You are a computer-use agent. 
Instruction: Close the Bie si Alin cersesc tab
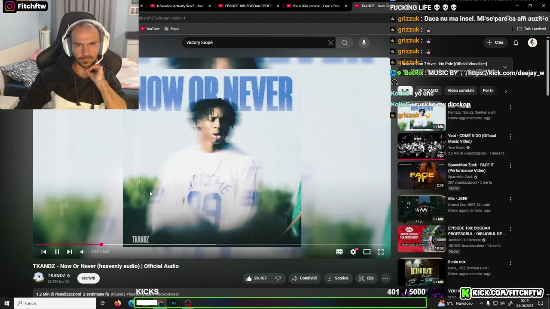point(346,6)
